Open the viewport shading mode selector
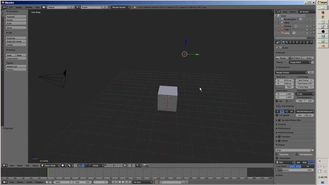Image resolution: width=329 pixels, height=185 pixels. tap(64, 165)
